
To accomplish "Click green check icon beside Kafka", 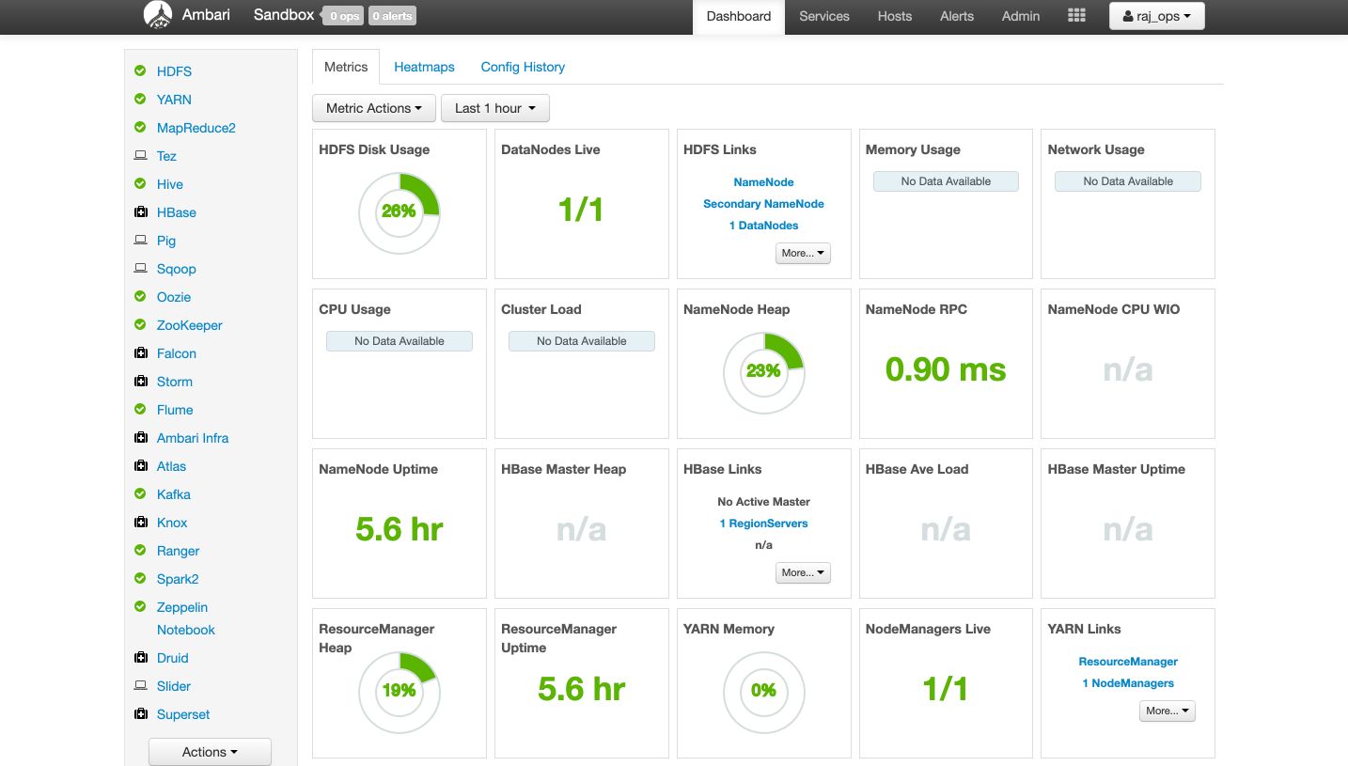I will (x=140, y=493).
